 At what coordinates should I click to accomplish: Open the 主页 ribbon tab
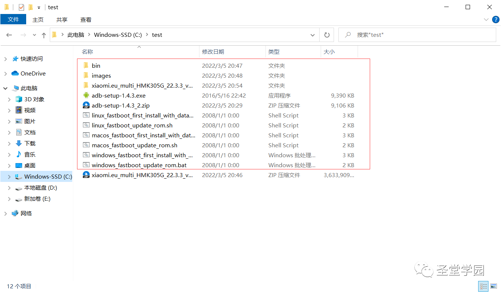click(38, 20)
